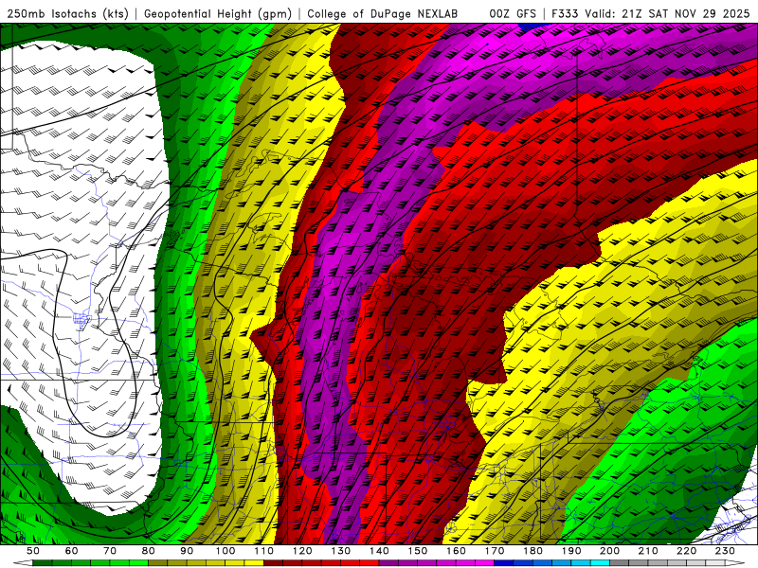Click the '170' label on the color scale
The image size is (758, 568).
tap(494, 551)
